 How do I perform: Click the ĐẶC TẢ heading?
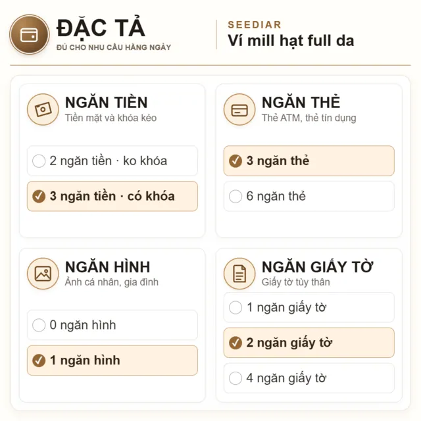pyautogui.click(x=101, y=28)
